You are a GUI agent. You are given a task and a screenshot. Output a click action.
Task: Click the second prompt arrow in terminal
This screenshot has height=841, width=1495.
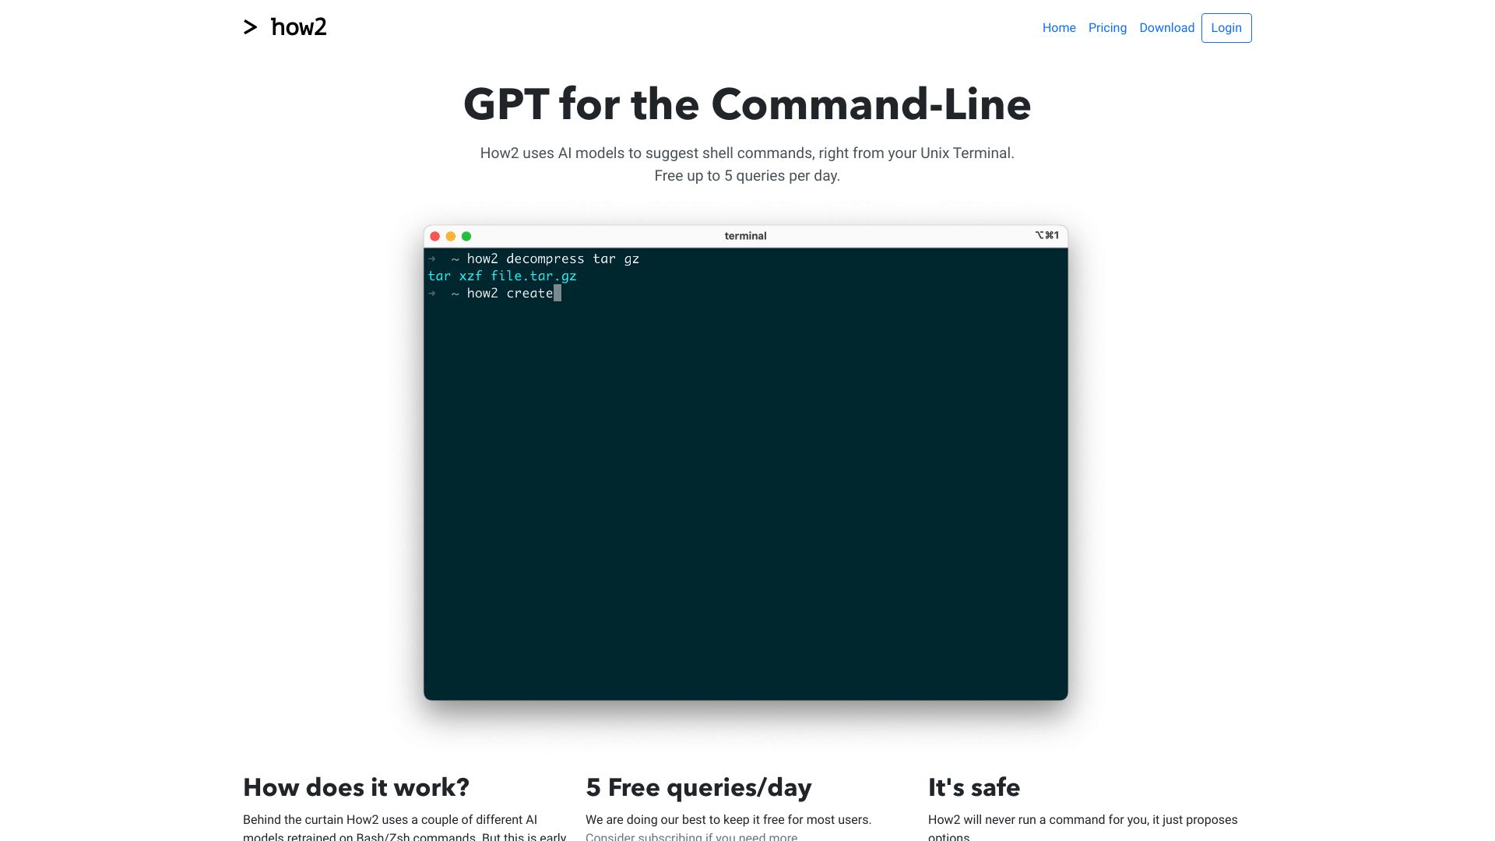pos(432,294)
